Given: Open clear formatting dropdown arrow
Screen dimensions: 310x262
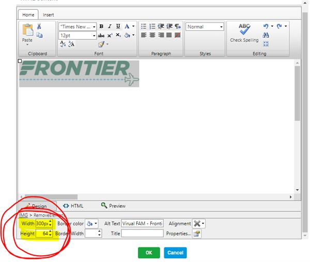Looking at the screenshot, I should (107, 44).
